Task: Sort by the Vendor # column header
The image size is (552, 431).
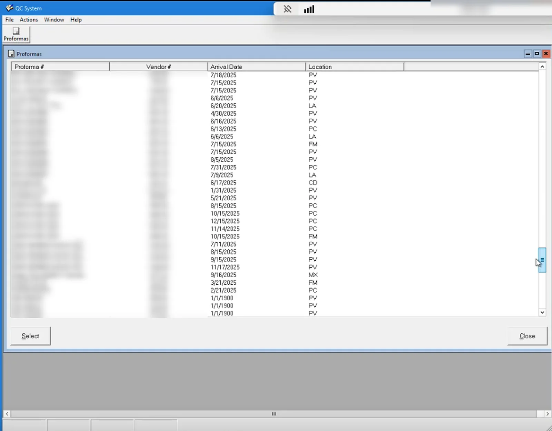Action: 159,67
